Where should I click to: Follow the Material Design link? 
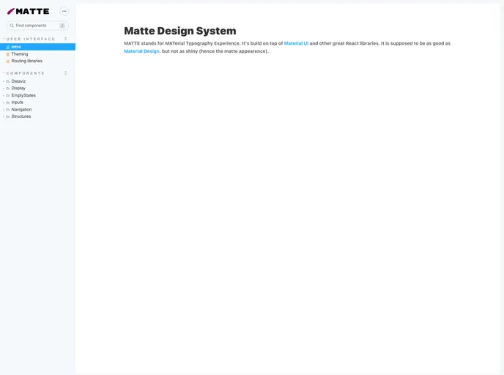click(x=142, y=51)
